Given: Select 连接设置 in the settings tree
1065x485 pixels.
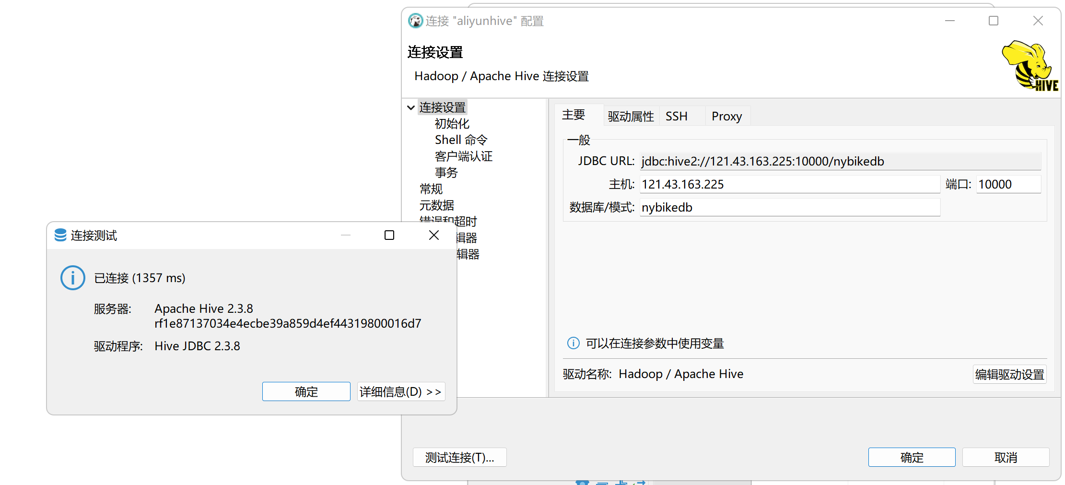Looking at the screenshot, I should click(442, 107).
